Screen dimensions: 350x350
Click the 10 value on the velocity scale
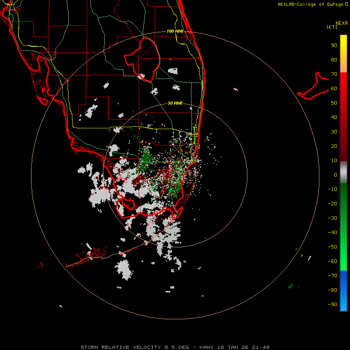pyautogui.click(x=334, y=161)
